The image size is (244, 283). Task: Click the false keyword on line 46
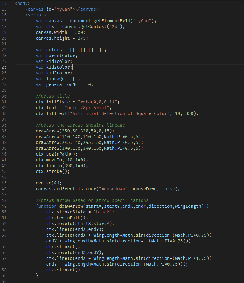pyautogui.click(x=168, y=188)
